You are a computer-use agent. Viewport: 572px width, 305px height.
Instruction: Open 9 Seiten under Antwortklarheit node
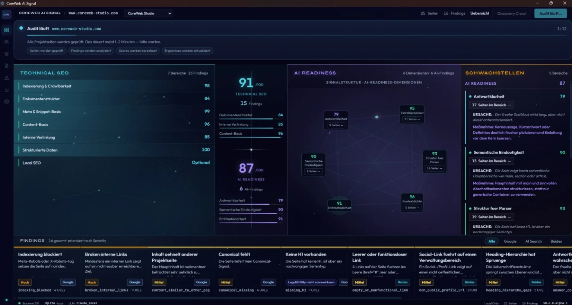[x=336, y=125]
